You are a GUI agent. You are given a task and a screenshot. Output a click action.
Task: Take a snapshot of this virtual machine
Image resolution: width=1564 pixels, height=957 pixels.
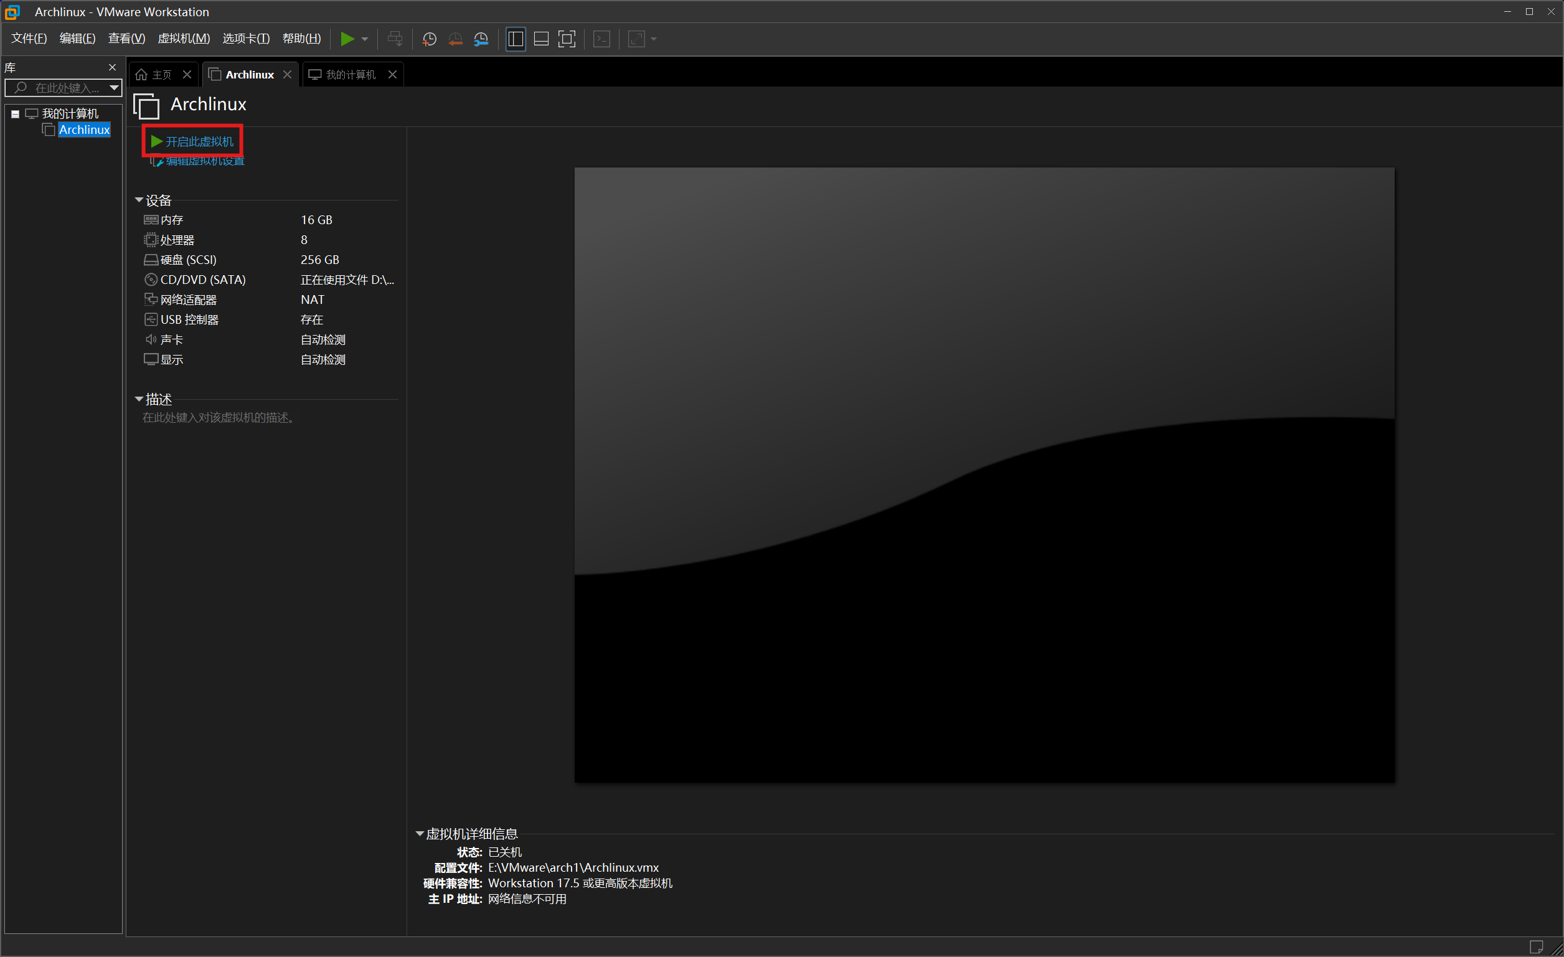coord(430,39)
